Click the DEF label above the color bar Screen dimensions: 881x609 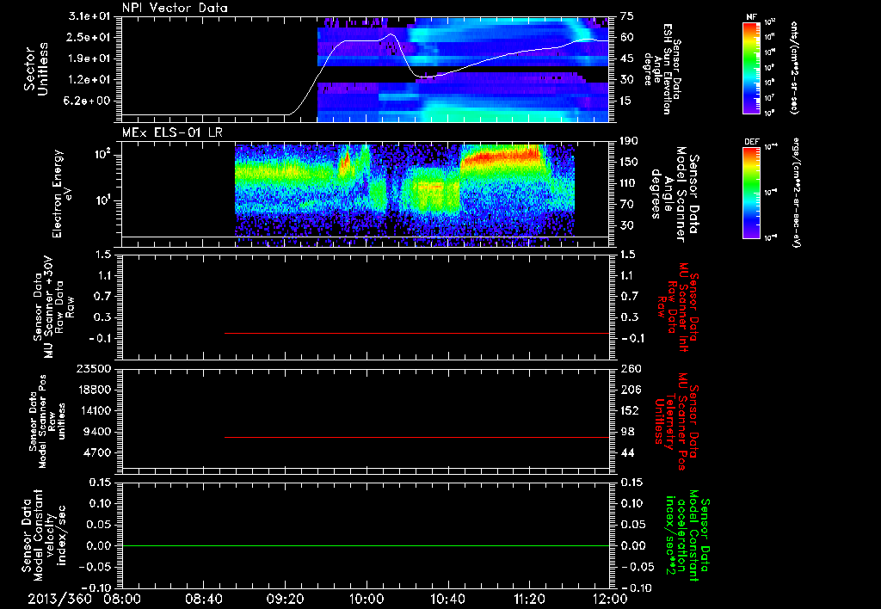pos(751,142)
